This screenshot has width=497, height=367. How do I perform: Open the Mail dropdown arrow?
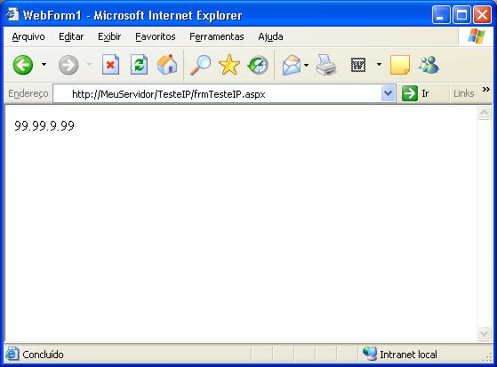(306, 65)
